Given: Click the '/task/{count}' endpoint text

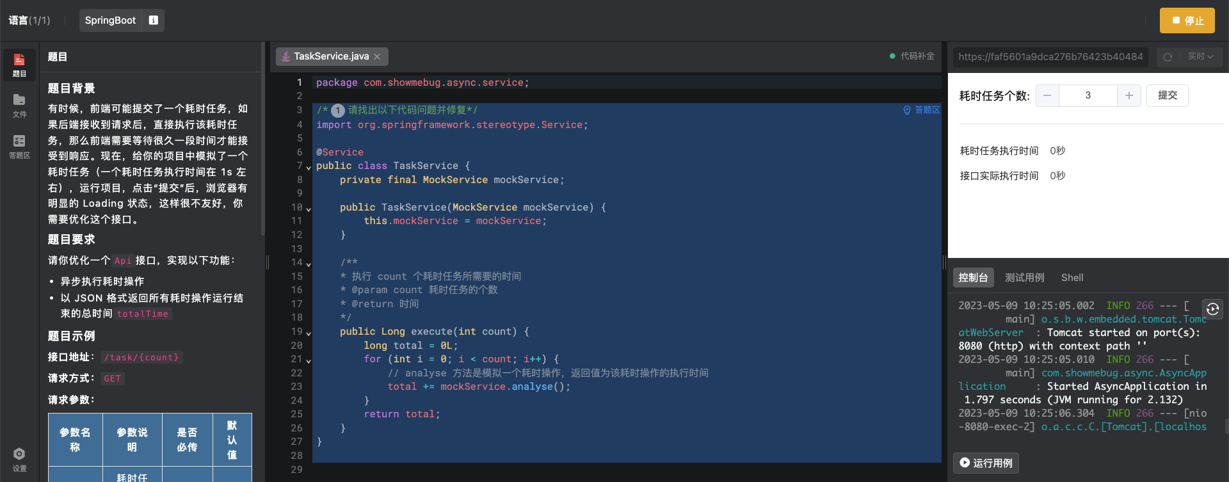Looking at the screenshot, I should [142, 357].
